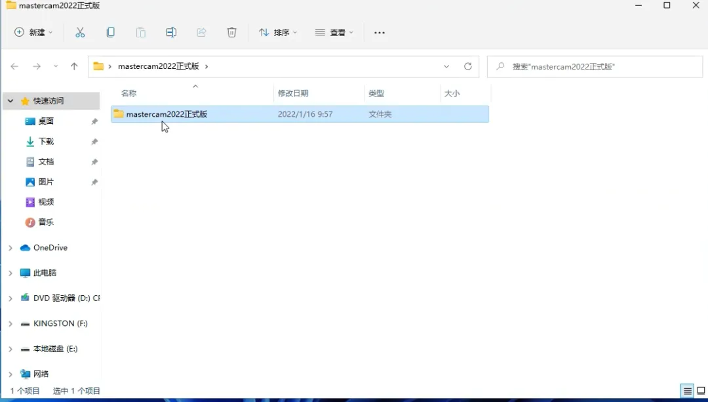Sort by 名称 column header
The width and height of the screenshot is (708, 402).
coord(128,93)
